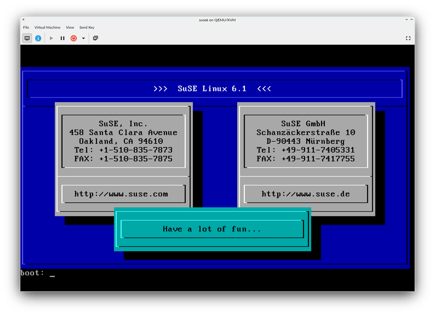Viewport: 435px width, 315px height.
Task: Switch the console to fullscreen
Action: point(408,38)
